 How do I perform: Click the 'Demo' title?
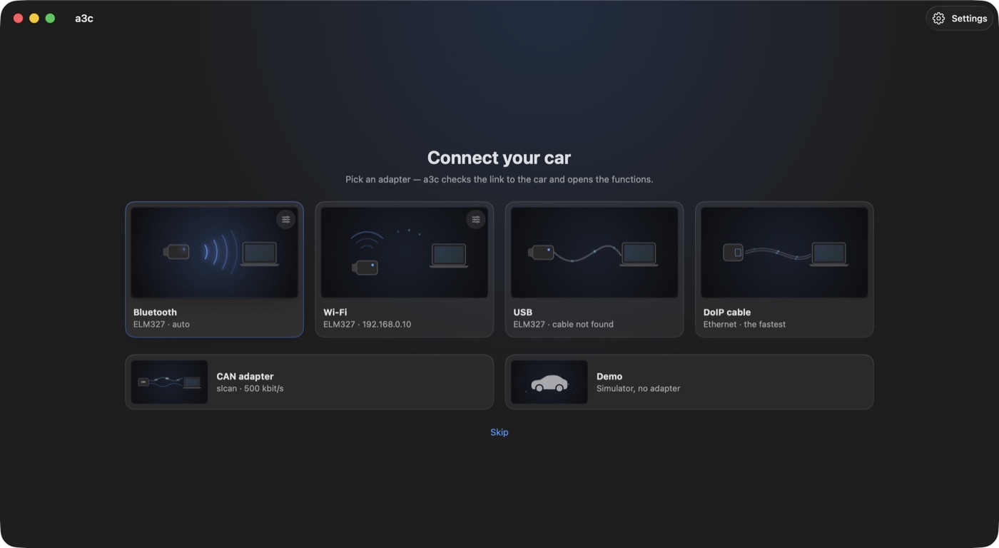[609, 377]
